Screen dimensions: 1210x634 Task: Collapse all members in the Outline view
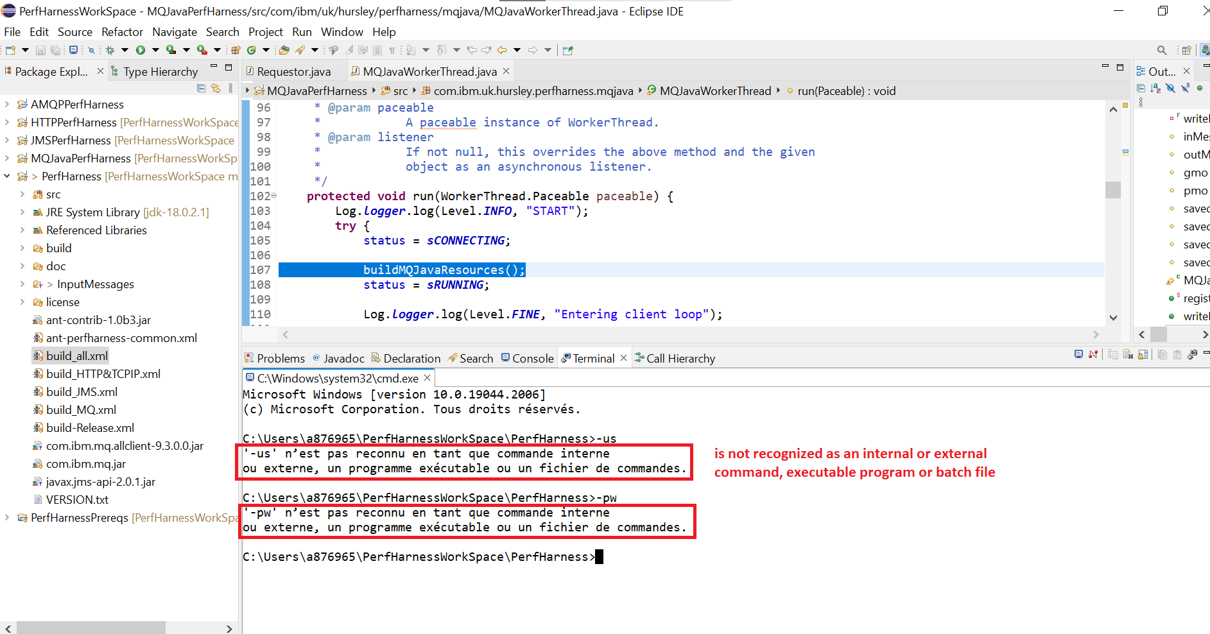pos(1141,89)
